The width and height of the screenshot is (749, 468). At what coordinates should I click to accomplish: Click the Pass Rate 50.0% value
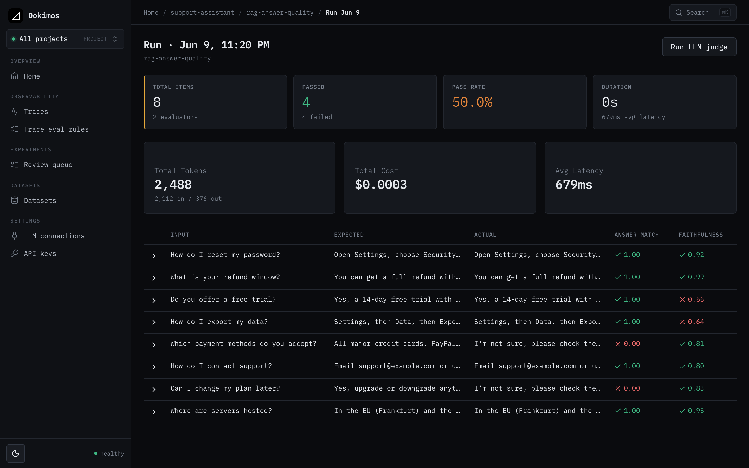click(x=472, y=102)
